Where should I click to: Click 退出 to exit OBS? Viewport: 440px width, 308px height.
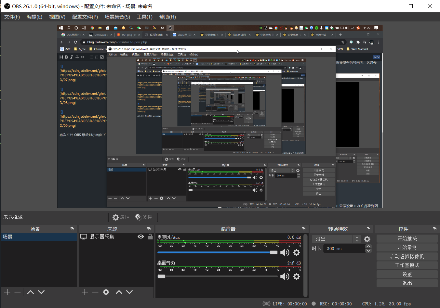pos(407,283)
